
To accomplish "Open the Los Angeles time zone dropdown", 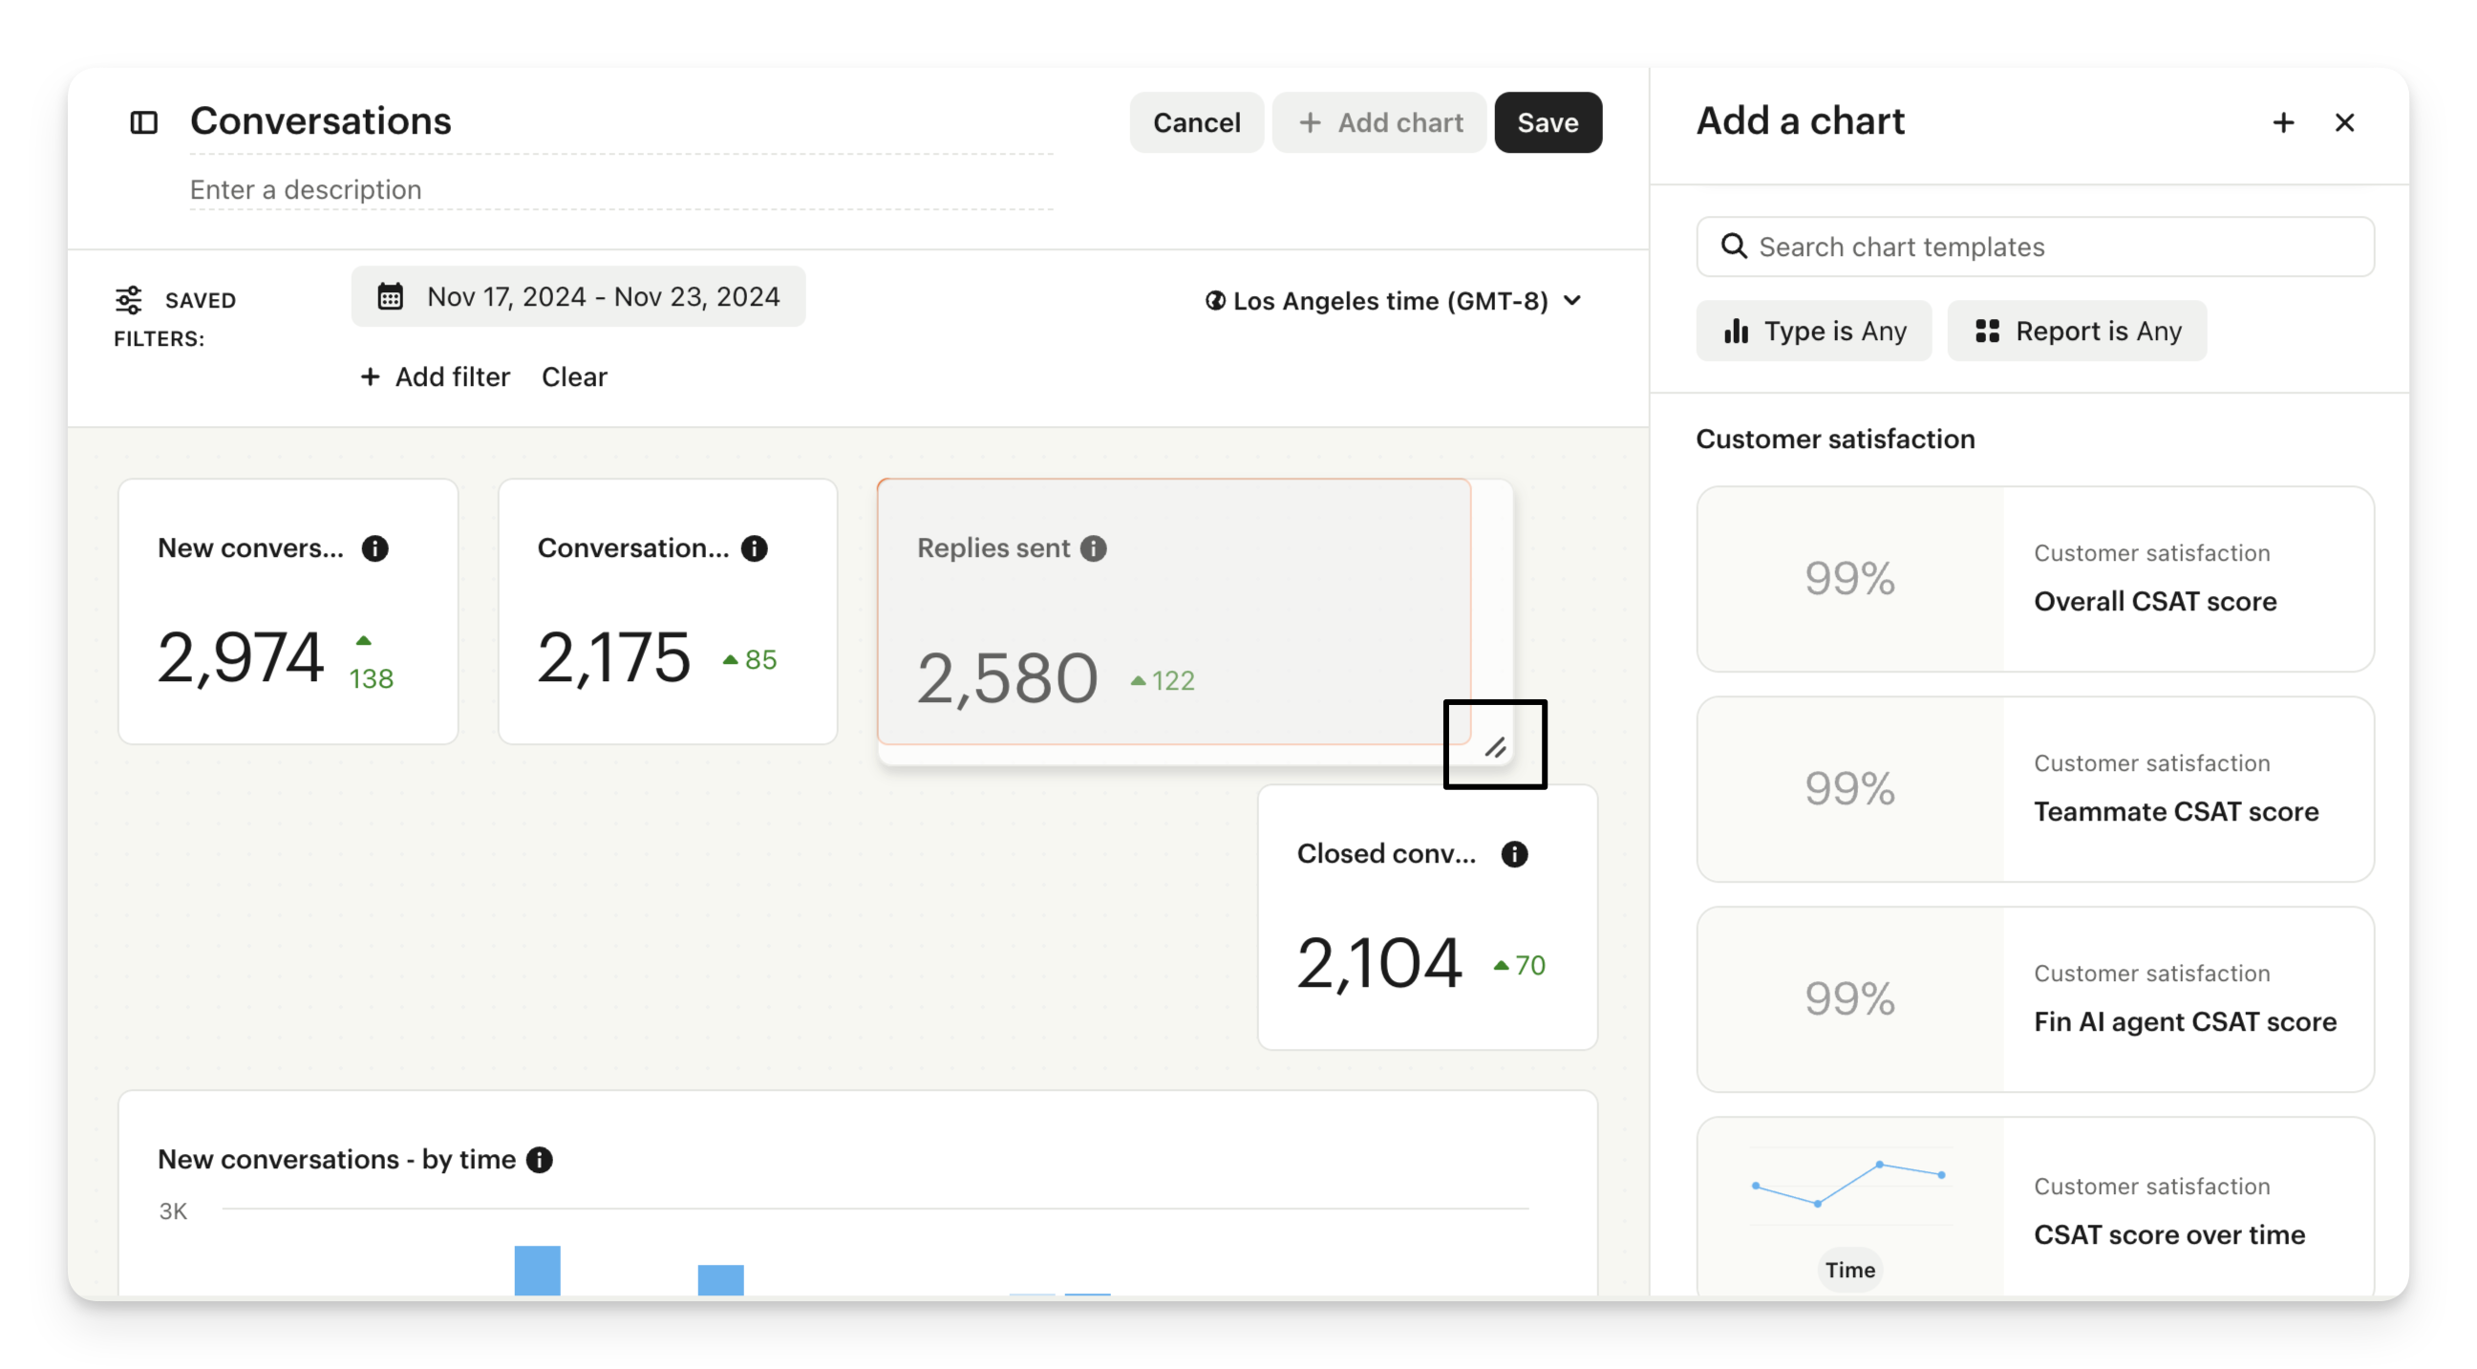I will click(x=1394, y=301).
